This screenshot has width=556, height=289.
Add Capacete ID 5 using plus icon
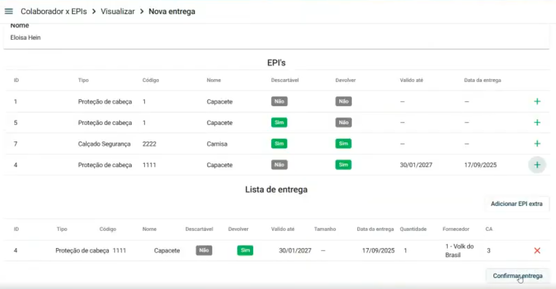[537, 123]
